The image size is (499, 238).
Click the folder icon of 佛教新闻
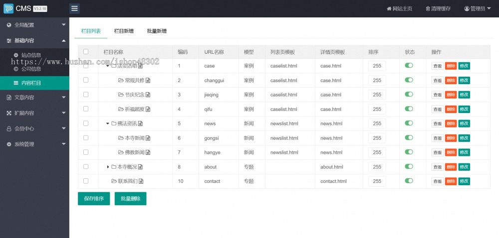point(121,152)
